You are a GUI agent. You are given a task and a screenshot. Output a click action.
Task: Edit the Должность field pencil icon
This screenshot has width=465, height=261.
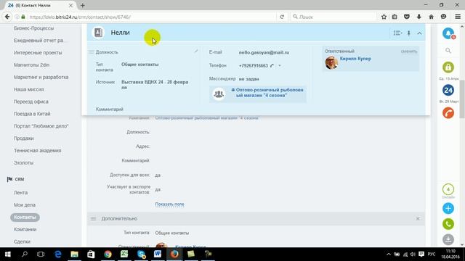(196, 51)
